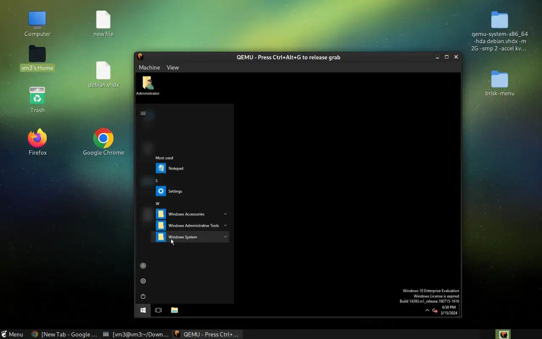The width and height of the screenshot is (542, 339).
Task: Open File Explorer from the Windows taskbar
Action: pyautogui.click(x=174, y=310)
